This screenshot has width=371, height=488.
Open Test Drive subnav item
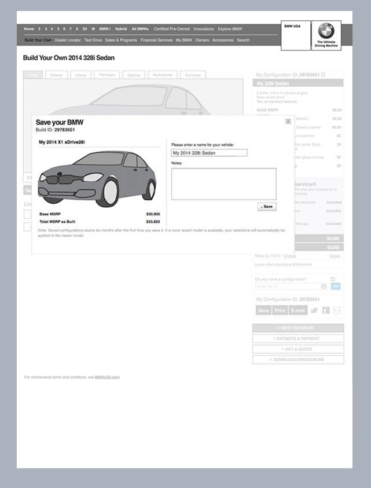click(93, 40)
